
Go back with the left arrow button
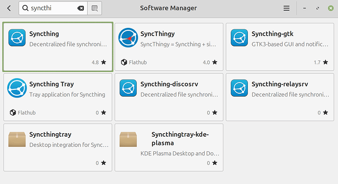9,8
